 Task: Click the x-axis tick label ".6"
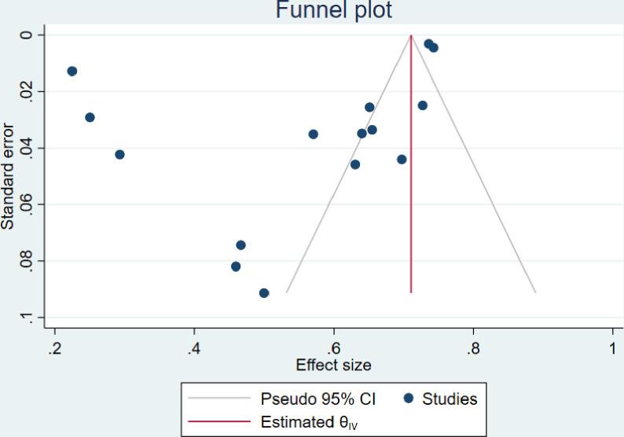[x=333, y=347]
